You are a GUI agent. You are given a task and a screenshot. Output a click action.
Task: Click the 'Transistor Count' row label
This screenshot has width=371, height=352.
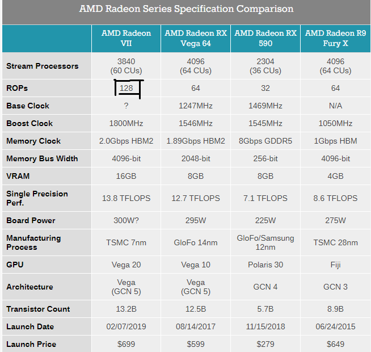click(x=38, y=309)
